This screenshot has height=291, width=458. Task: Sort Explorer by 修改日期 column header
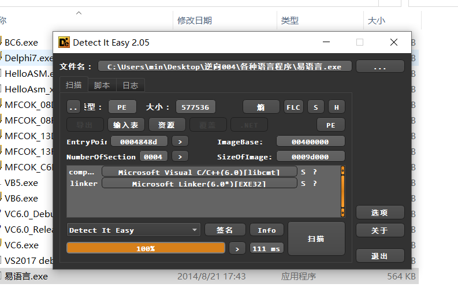(195, 20)
